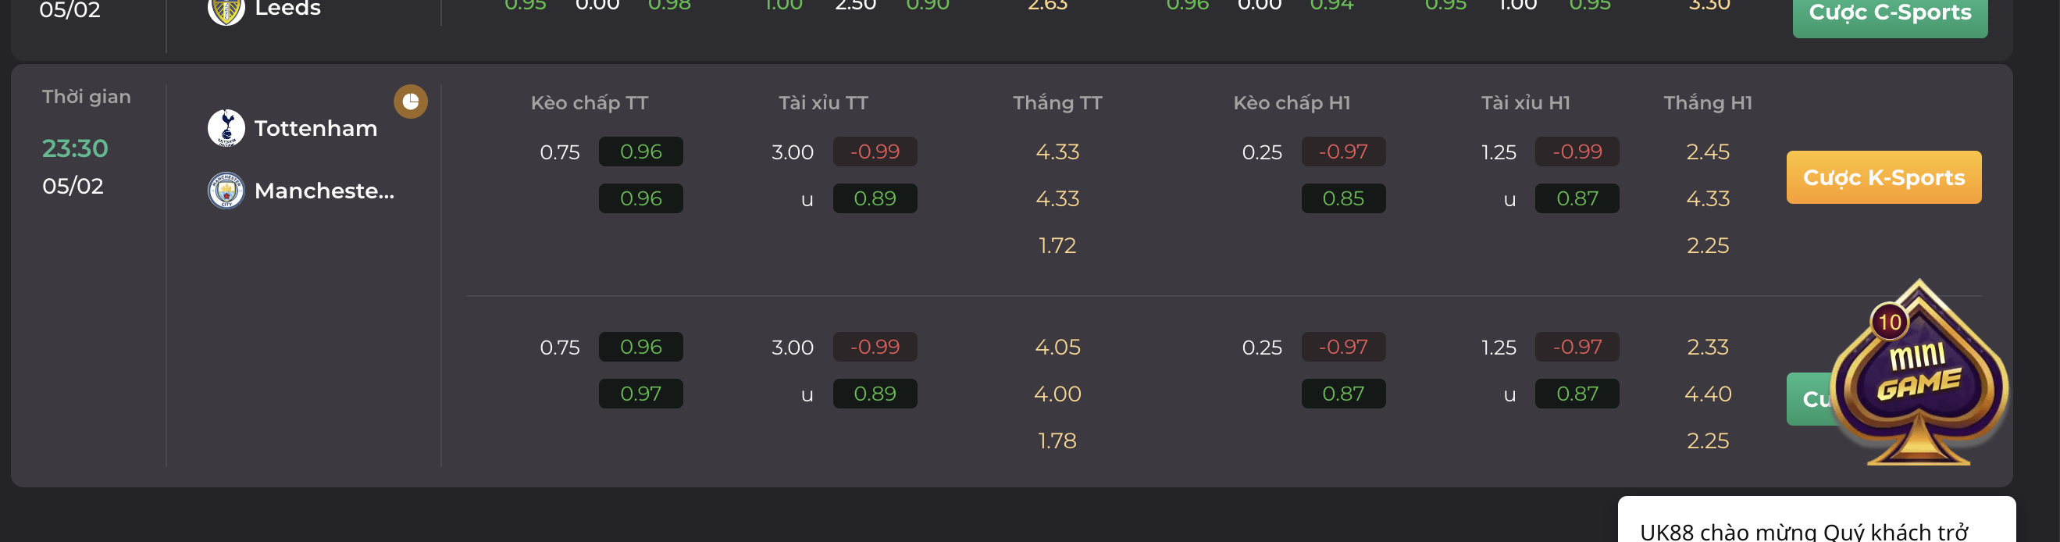This screenshot has height=542, width=2060.
Task: Select second-row handicap odds 0.97
Action: pos(640,394)
